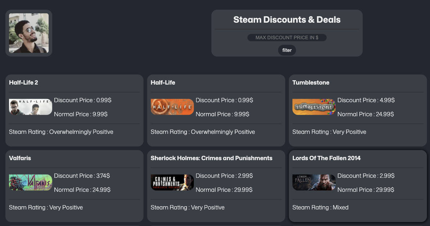
Task: Click the Valfaris game banner image
Action: pyautogui.click(x=31, y=182)
